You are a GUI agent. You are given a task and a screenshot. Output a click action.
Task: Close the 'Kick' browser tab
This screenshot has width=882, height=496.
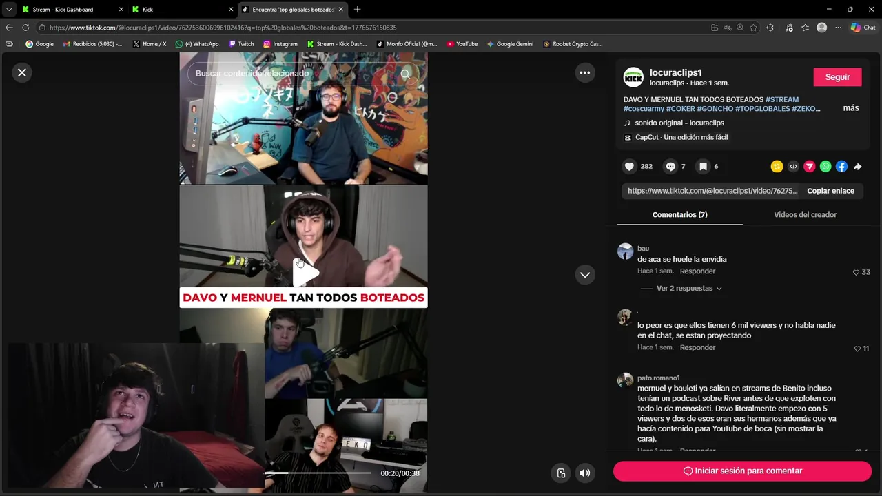[231, 10]
